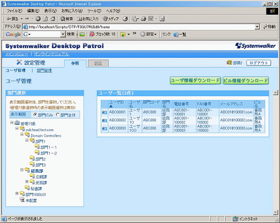Click the 一覧 link in Links bar
This screenshot has width=280, height=223.
coord(180,34)
